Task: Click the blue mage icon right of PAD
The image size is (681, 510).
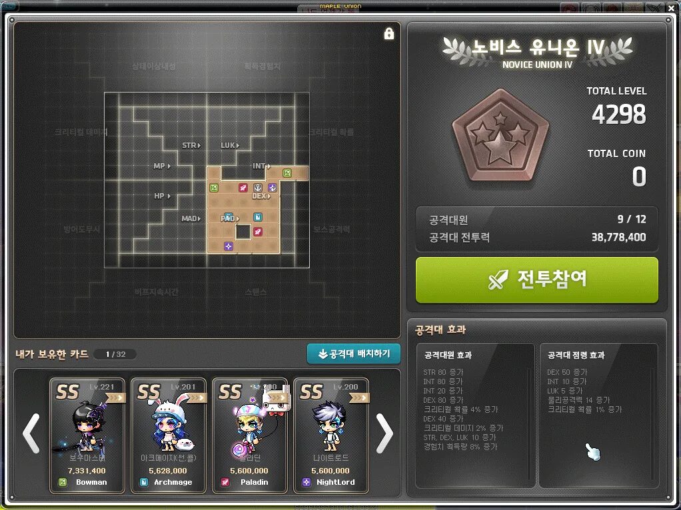Action: click(x=258, y=217)
